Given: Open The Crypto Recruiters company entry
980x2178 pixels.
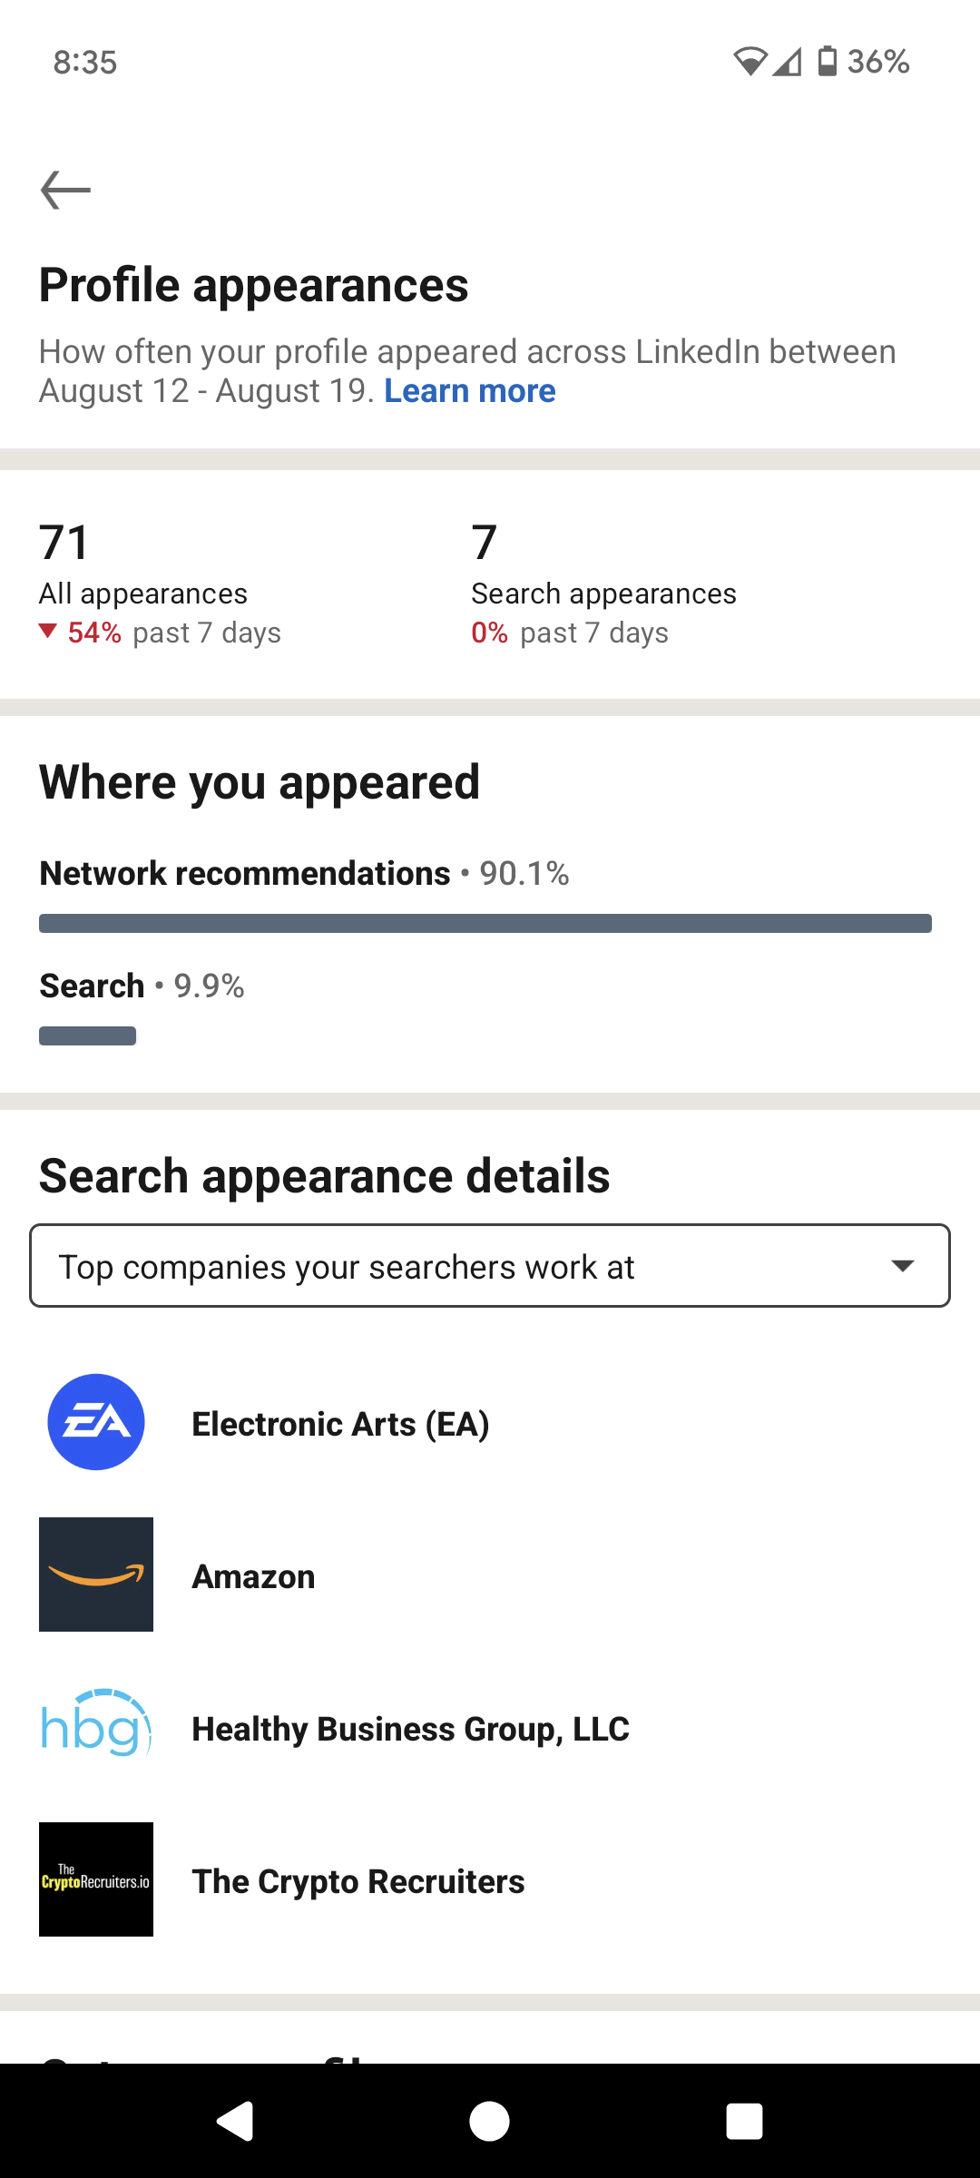Looking at the screenshot, I should pos(358,1881).
